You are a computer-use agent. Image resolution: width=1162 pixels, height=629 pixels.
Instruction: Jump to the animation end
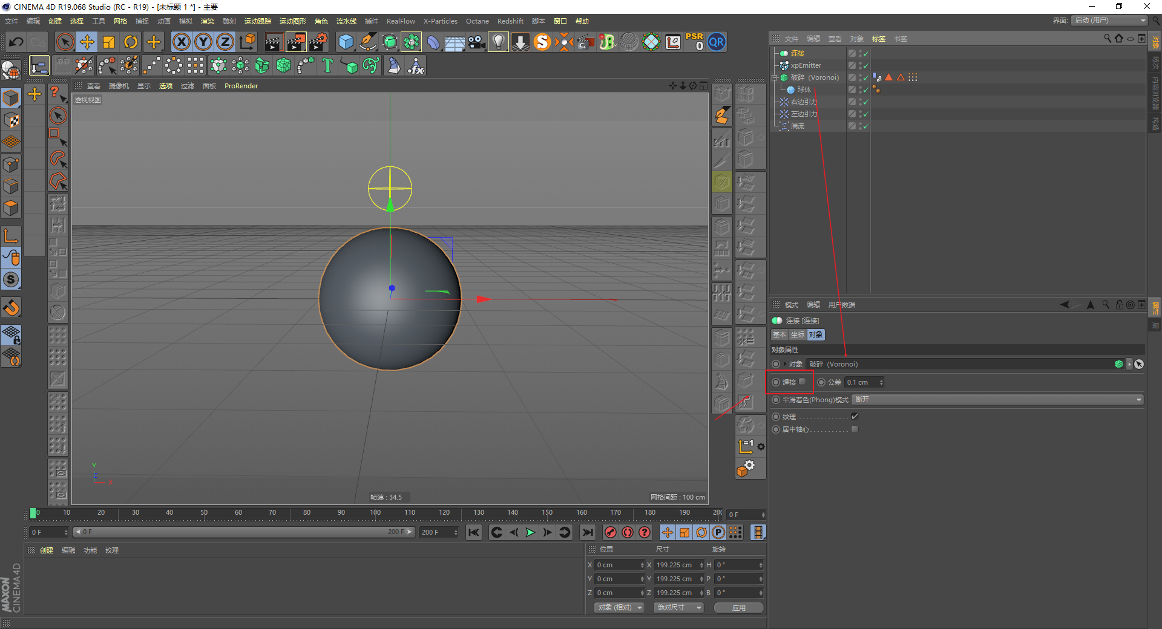coord(588,532)
